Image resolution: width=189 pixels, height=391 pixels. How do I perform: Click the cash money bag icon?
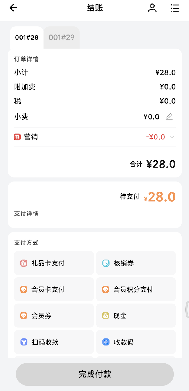(x=106, y=316)
